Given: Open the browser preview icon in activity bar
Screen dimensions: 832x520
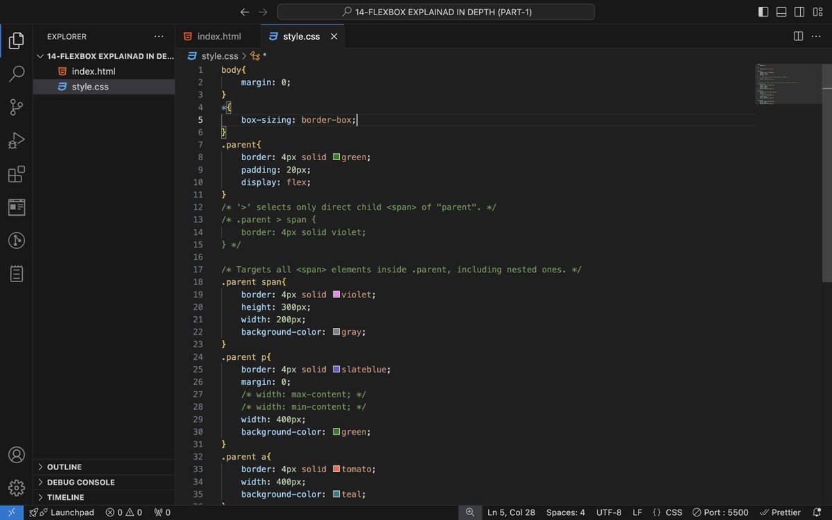Looking at the screenshot, I should coord(17,207).
